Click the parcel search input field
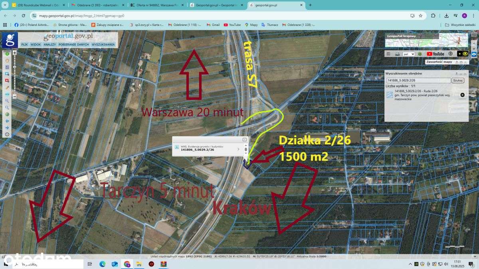The width and height of the screenshot is (479, 269). coord(419,80)
